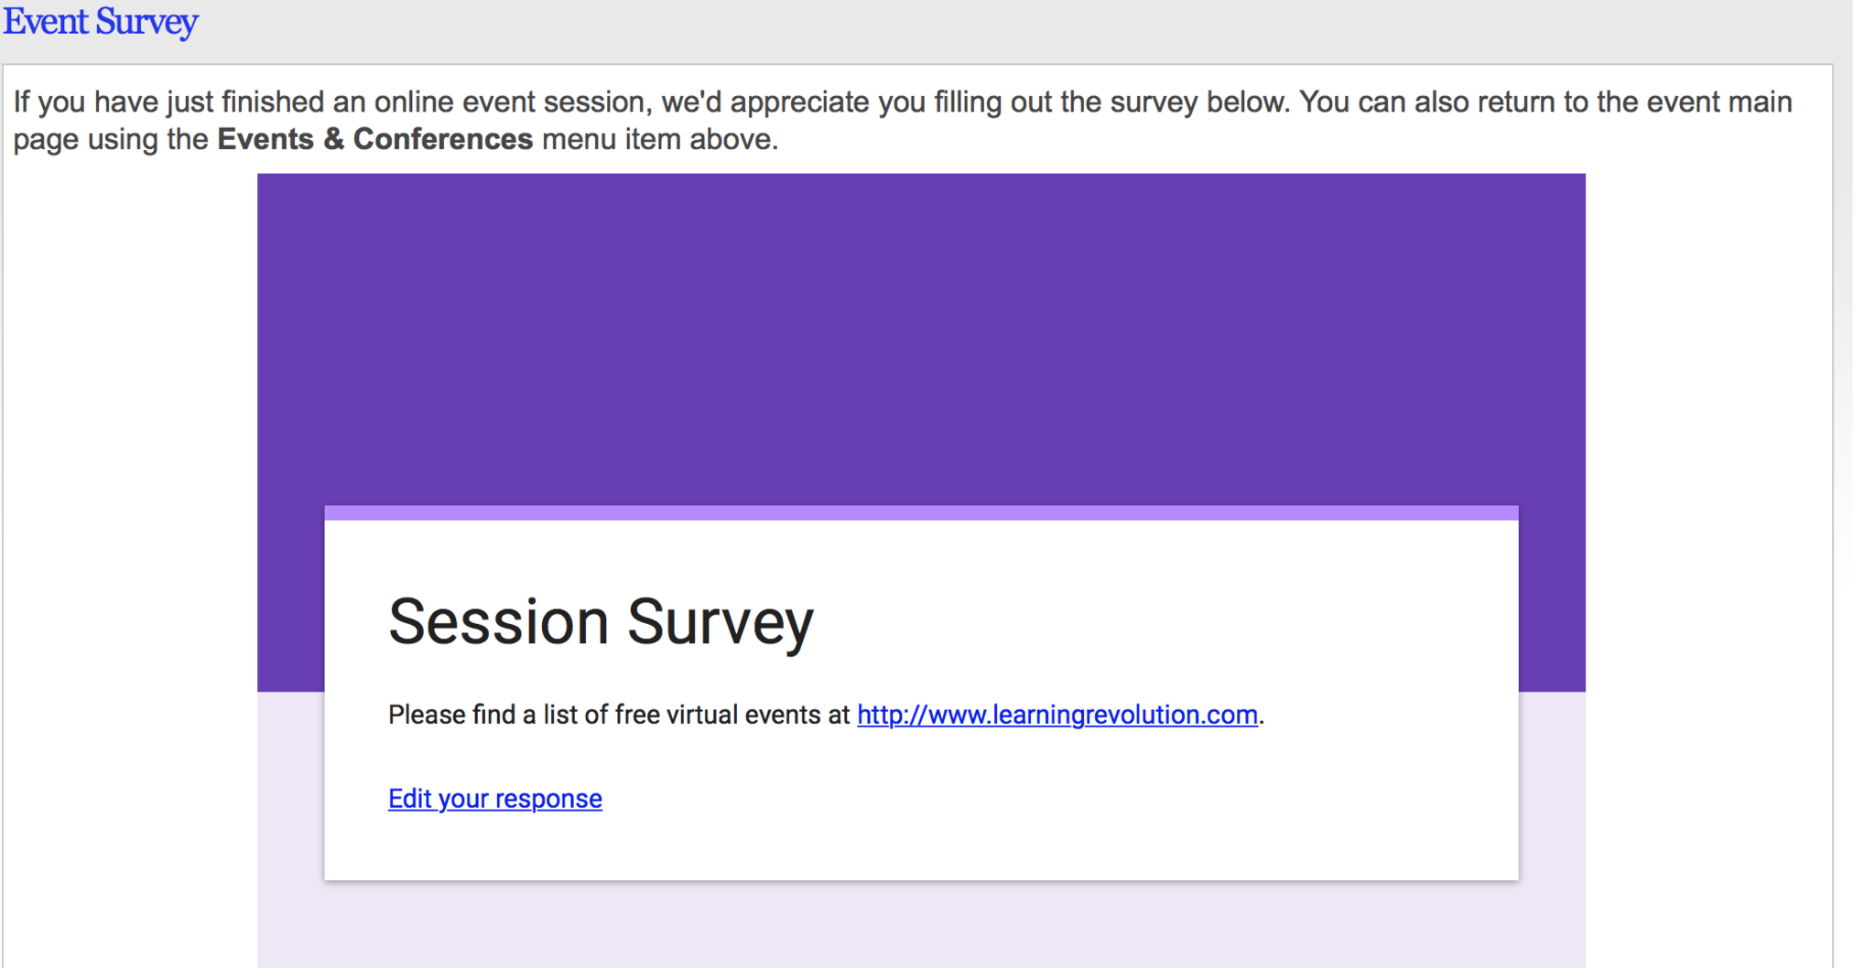Open the learningrevolution.com hyperlink
Viewport: 1875px width, 968px height.
point(1057,715)
